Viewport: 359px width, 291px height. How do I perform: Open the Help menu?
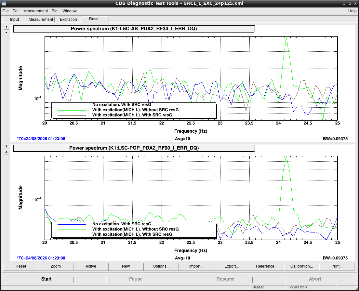point(352,11)
